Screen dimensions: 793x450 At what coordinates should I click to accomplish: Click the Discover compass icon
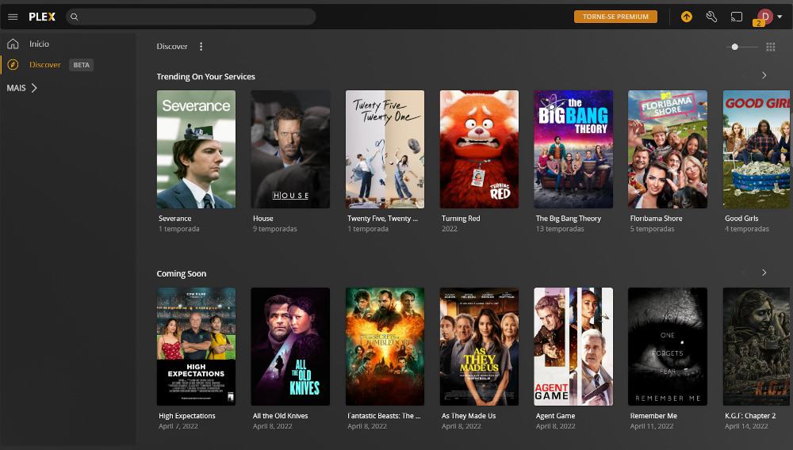click(x=13, y=65)
